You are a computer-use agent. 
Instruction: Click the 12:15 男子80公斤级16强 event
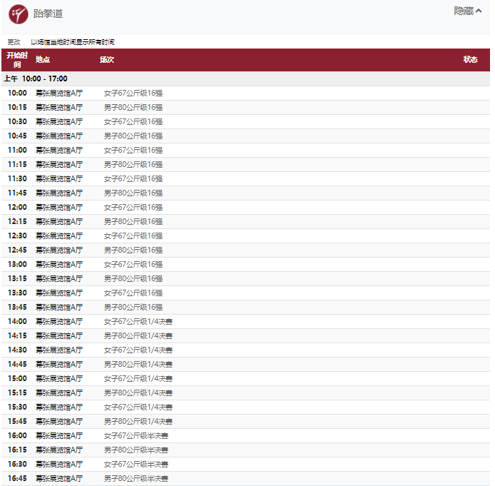(x=133, y=222)
